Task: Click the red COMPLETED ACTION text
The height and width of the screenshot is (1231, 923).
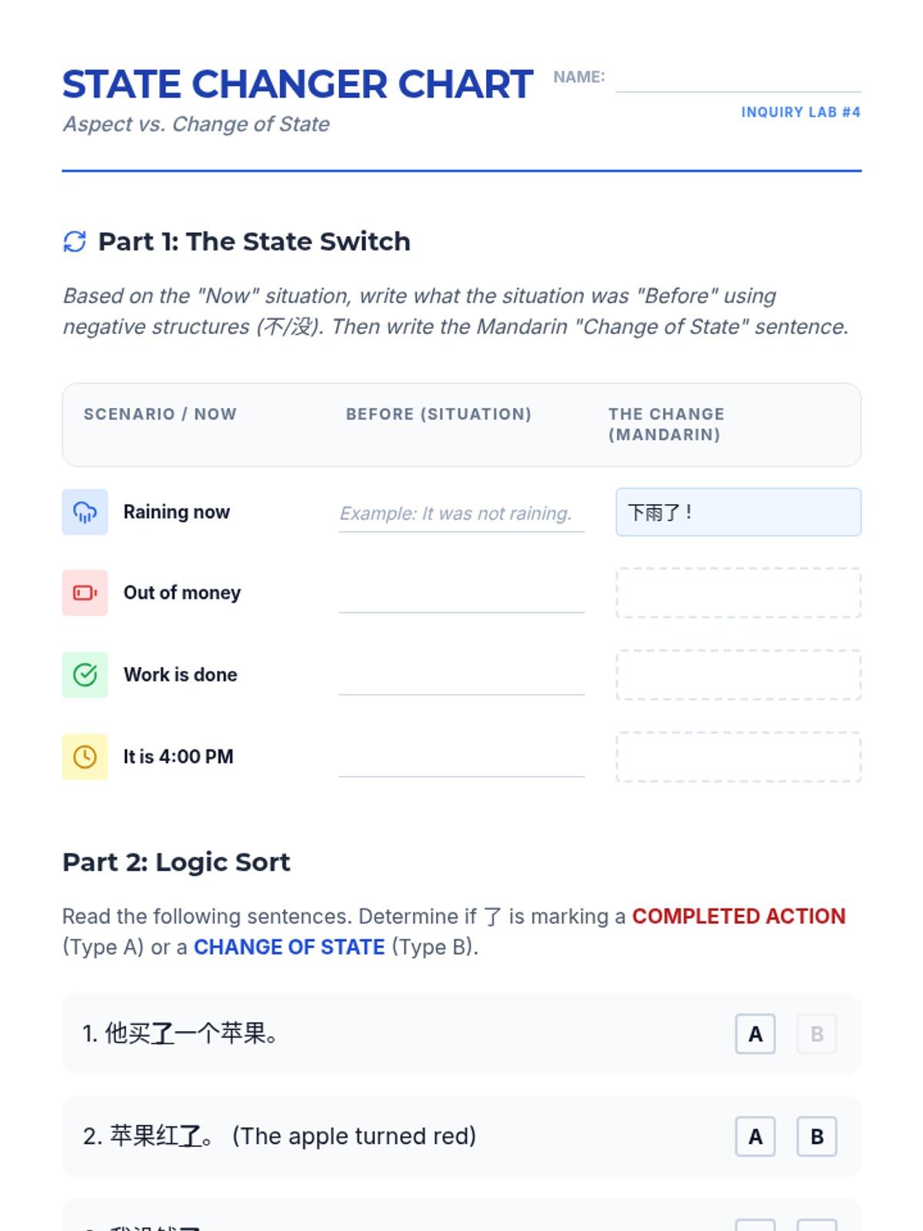Action: (x=738, y=916)
